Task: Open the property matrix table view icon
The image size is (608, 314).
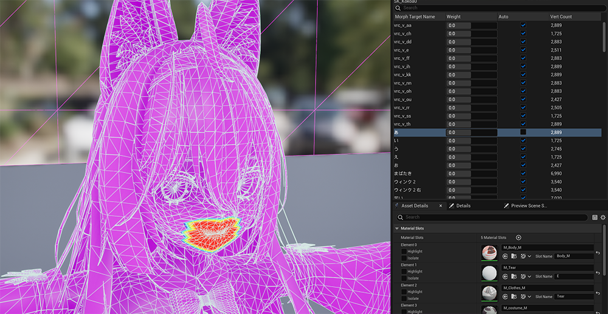Action: (x=595, y=217)
